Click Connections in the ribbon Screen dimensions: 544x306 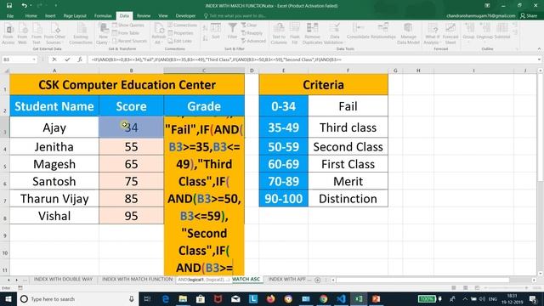(x=183, y=25)
